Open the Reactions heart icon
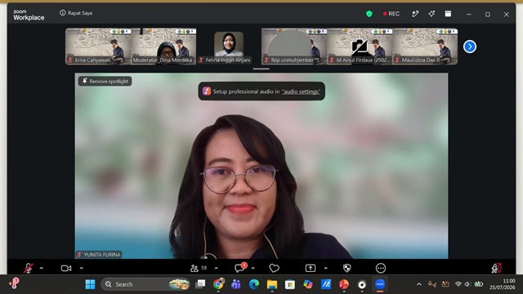 point(274,268)
